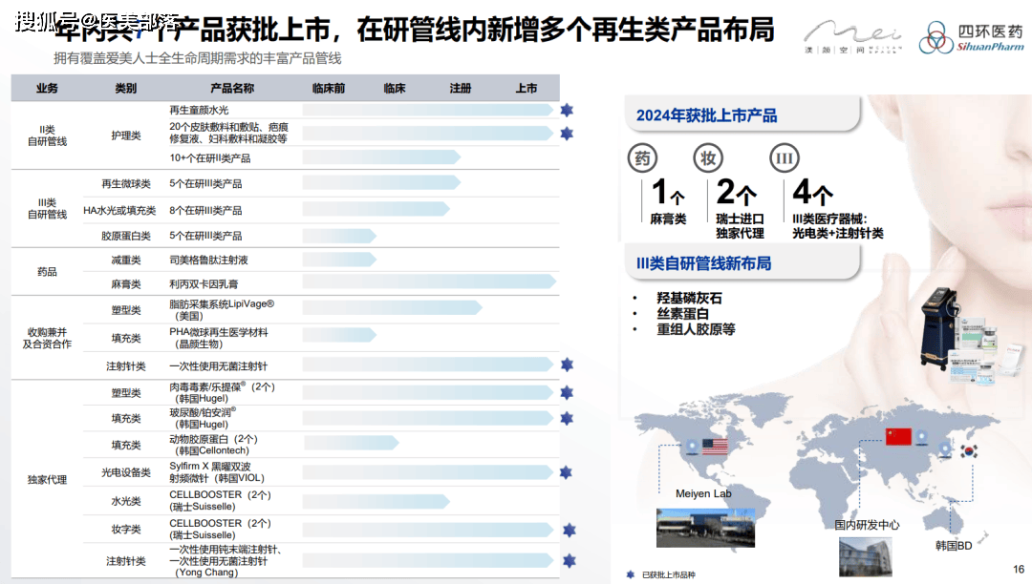
Task: Click the 产品名称 column header
Action: (231, 88)
